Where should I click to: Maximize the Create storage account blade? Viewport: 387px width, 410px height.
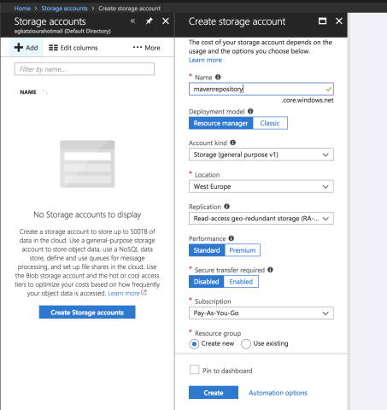(322, 21)
